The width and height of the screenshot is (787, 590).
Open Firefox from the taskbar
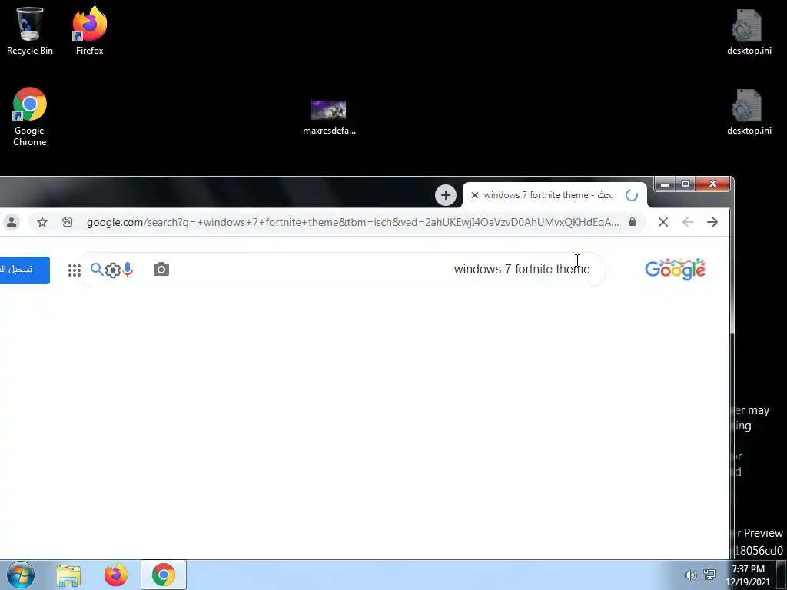pyautogui.click(x=116, y=575)
